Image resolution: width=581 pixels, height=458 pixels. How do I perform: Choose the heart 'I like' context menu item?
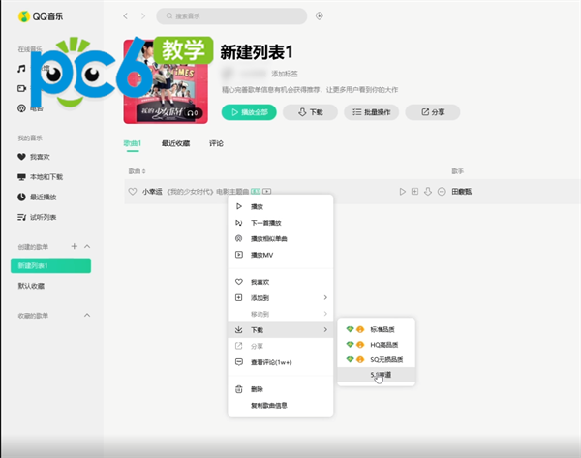click(281, 282)
